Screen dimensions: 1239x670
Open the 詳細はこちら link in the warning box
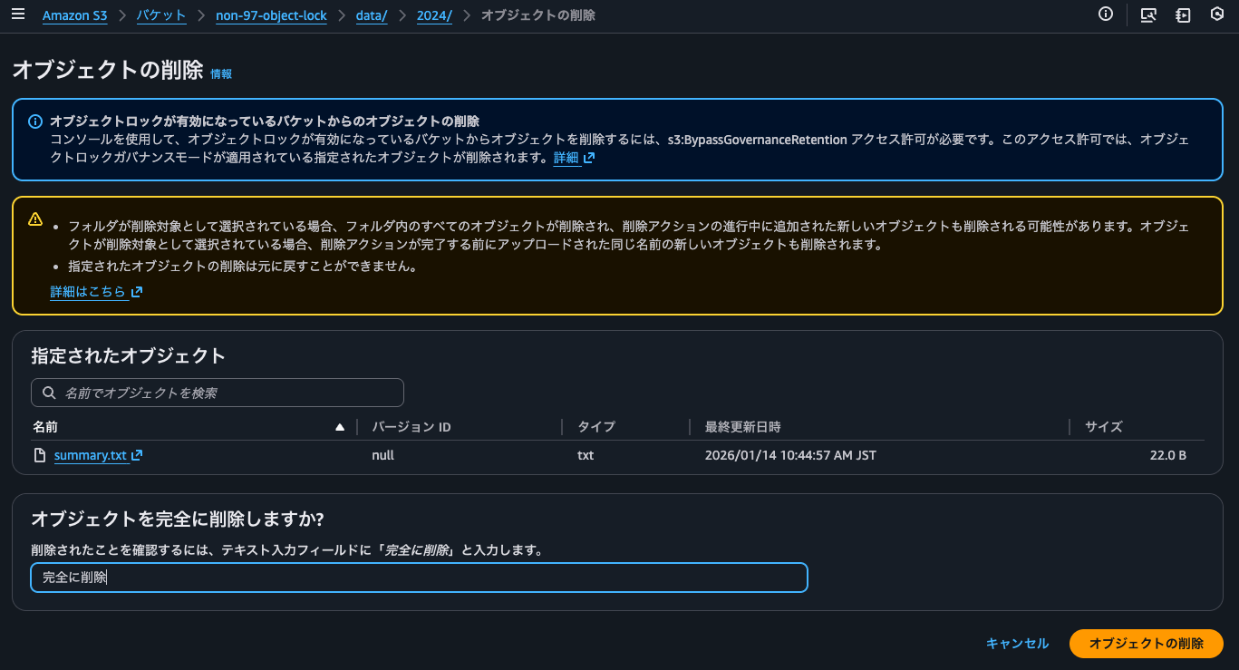pyautogui.click(x=88, y=291)
